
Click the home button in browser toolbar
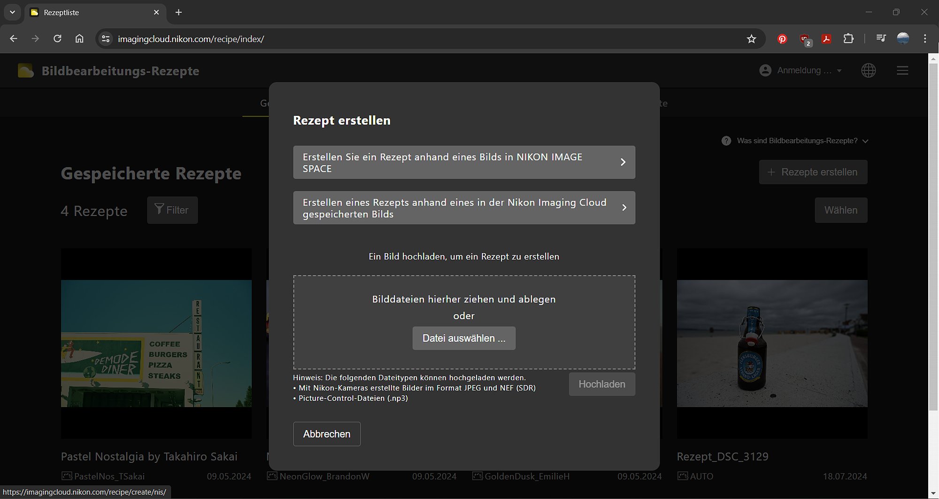click(79, 39)
